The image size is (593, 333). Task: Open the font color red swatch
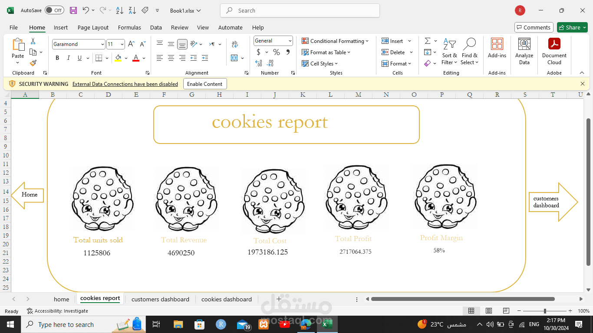pyautogui.click(x=136, y=58)
